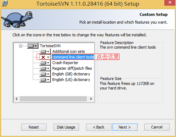Select Crash Reporter feature label
This screenshot has width=176, height=137.
(65, 63)
